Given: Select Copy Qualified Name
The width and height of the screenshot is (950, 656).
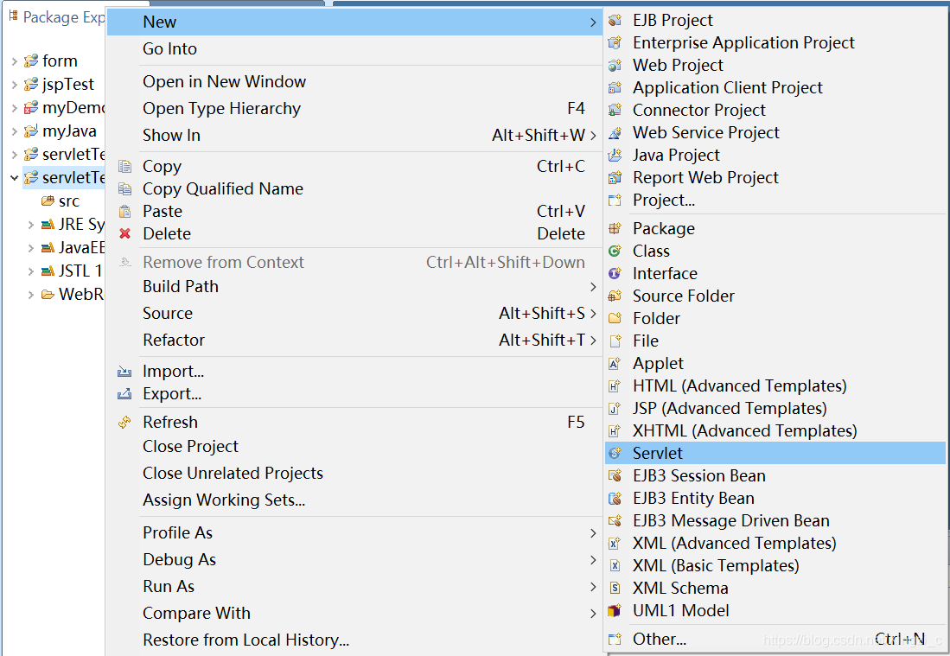Looking at the screenshot, I should [x=354, y=189].
